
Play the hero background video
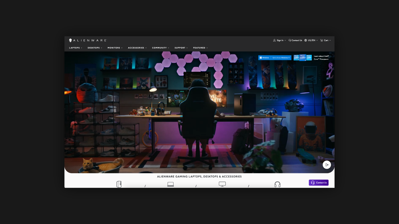pyautogui.click(x=327, y=165)
